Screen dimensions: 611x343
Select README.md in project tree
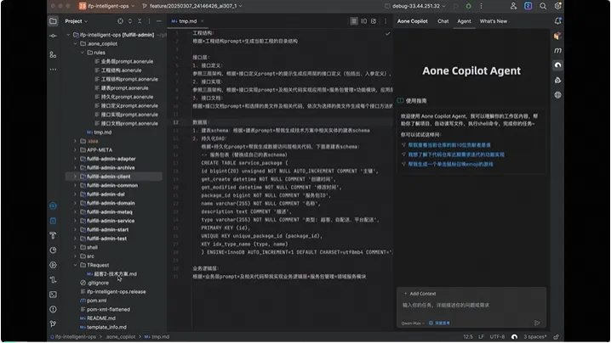click(101, 318)
